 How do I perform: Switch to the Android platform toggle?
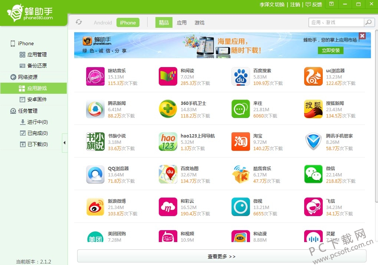coord(103,23)
